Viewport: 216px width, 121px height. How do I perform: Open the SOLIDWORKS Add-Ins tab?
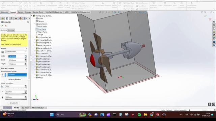54,12
